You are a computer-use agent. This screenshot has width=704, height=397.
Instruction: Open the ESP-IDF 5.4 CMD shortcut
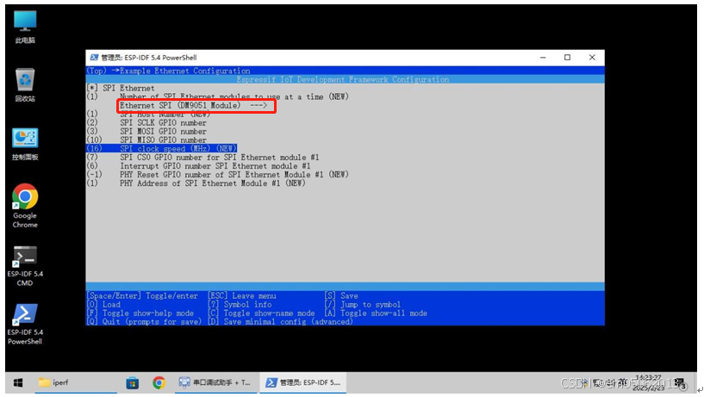(25, 265)
